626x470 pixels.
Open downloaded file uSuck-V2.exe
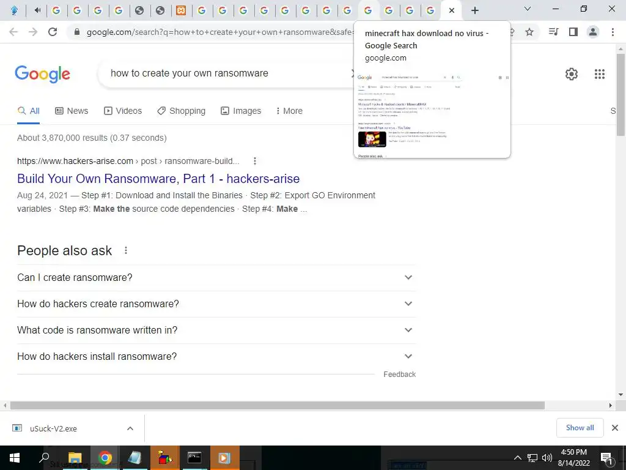54,428
